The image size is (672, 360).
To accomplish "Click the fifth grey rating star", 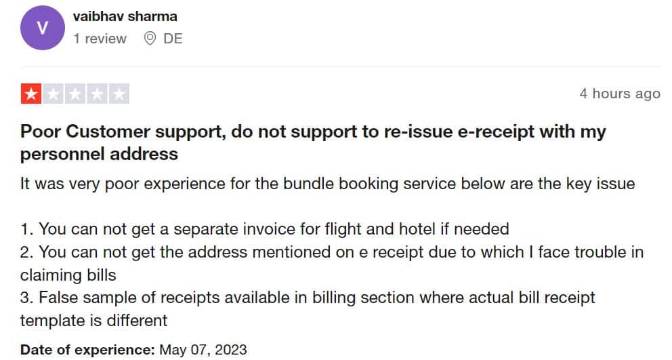I will coord(119,94).
